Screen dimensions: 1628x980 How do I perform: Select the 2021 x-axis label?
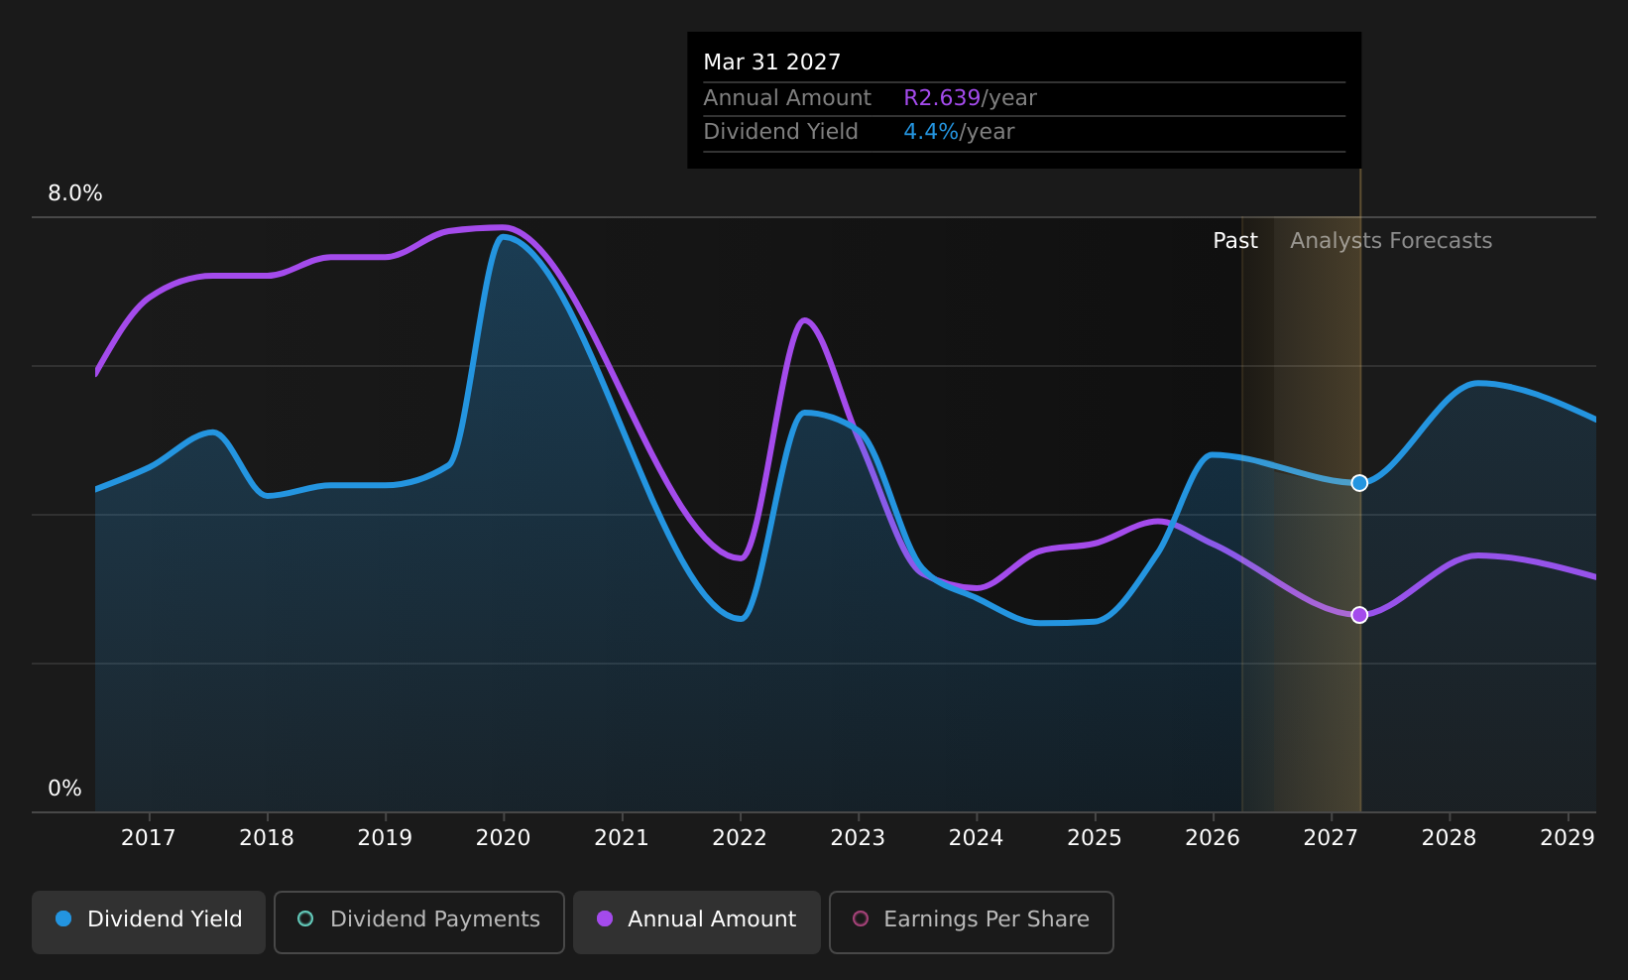tap(622, 838)
